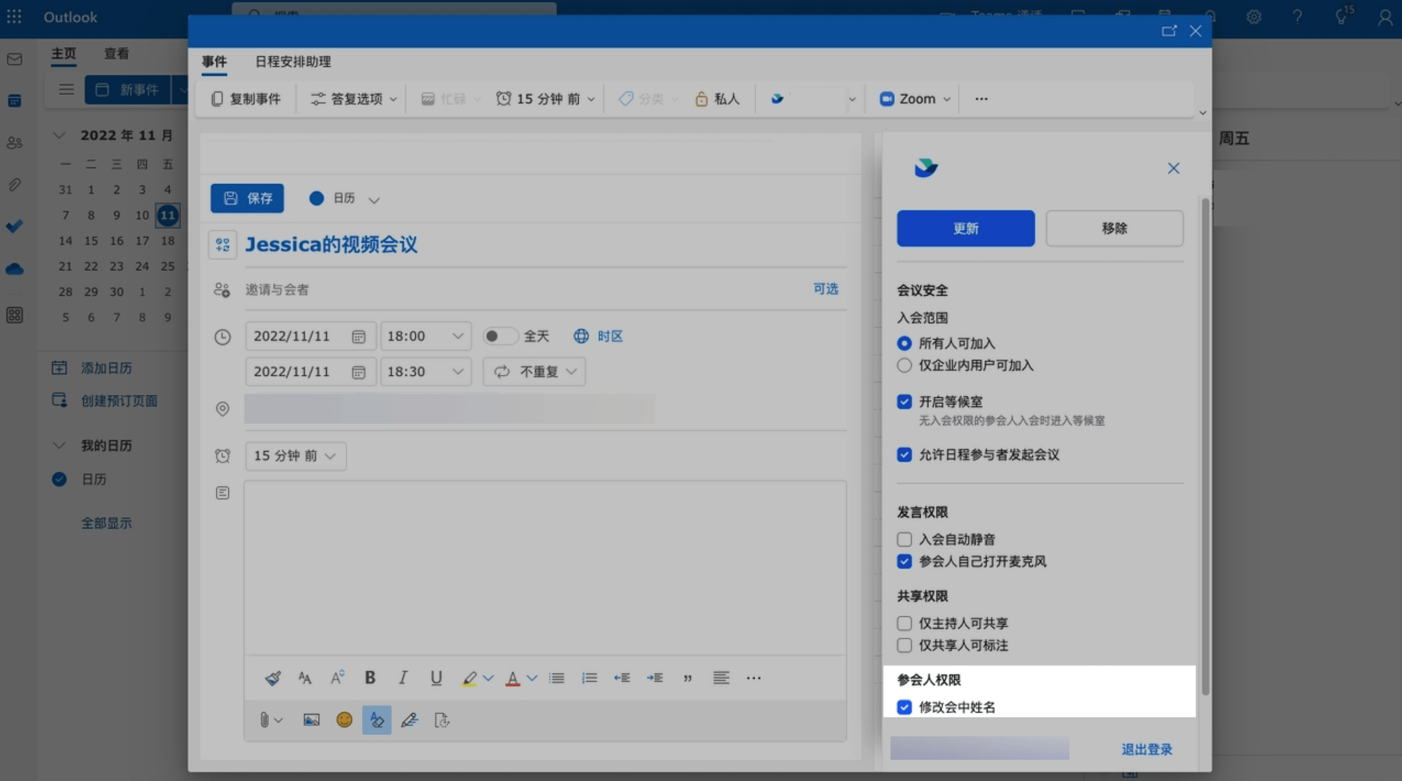Uncheck 参会人自己打开麦克风 checkbox
This screenshot has width=1402, height=781.
[904, 561]
